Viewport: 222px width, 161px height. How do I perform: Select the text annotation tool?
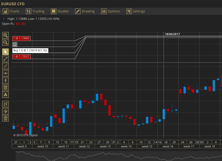(5, 95)
